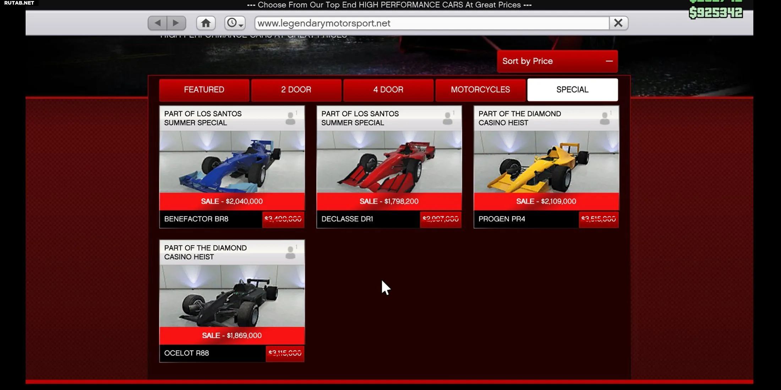
Task: Click the player icon on Ocelot R88 card
Action: click(x=290, y=252)
